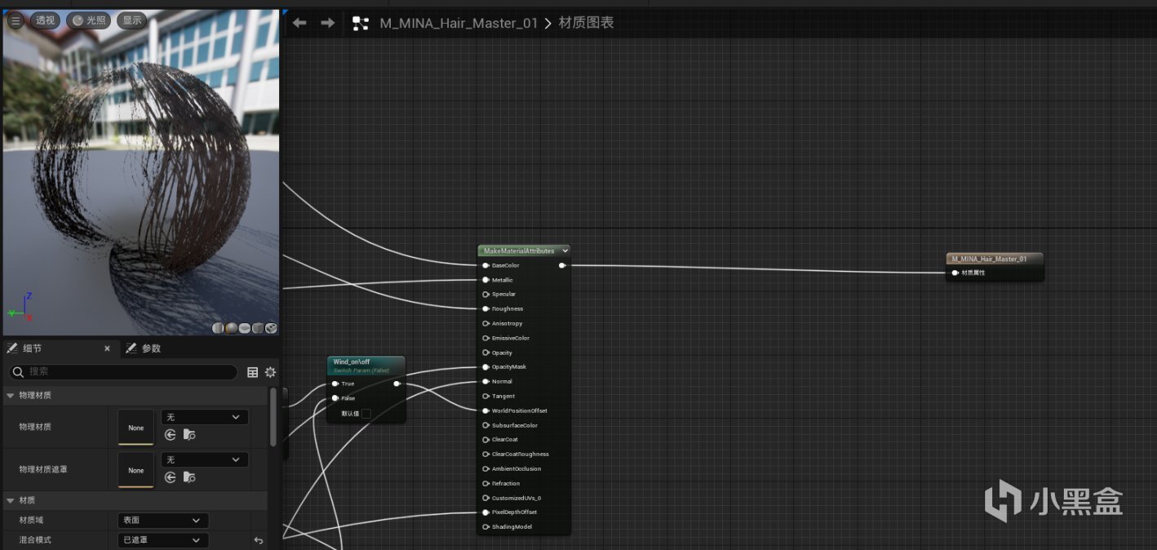Open the 混合模式 dropdown set to 已遮罩

point(163,540)
